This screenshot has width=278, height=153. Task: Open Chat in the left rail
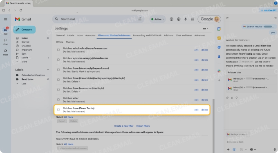[5, 42]
